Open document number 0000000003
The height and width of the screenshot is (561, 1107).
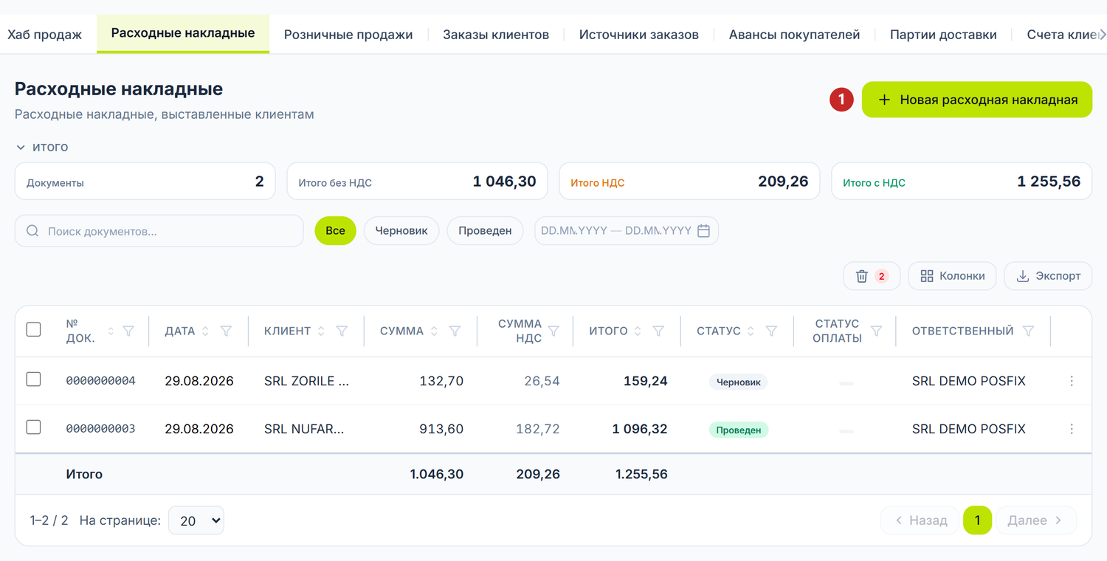pyautogui.click(x=100, y=429)
